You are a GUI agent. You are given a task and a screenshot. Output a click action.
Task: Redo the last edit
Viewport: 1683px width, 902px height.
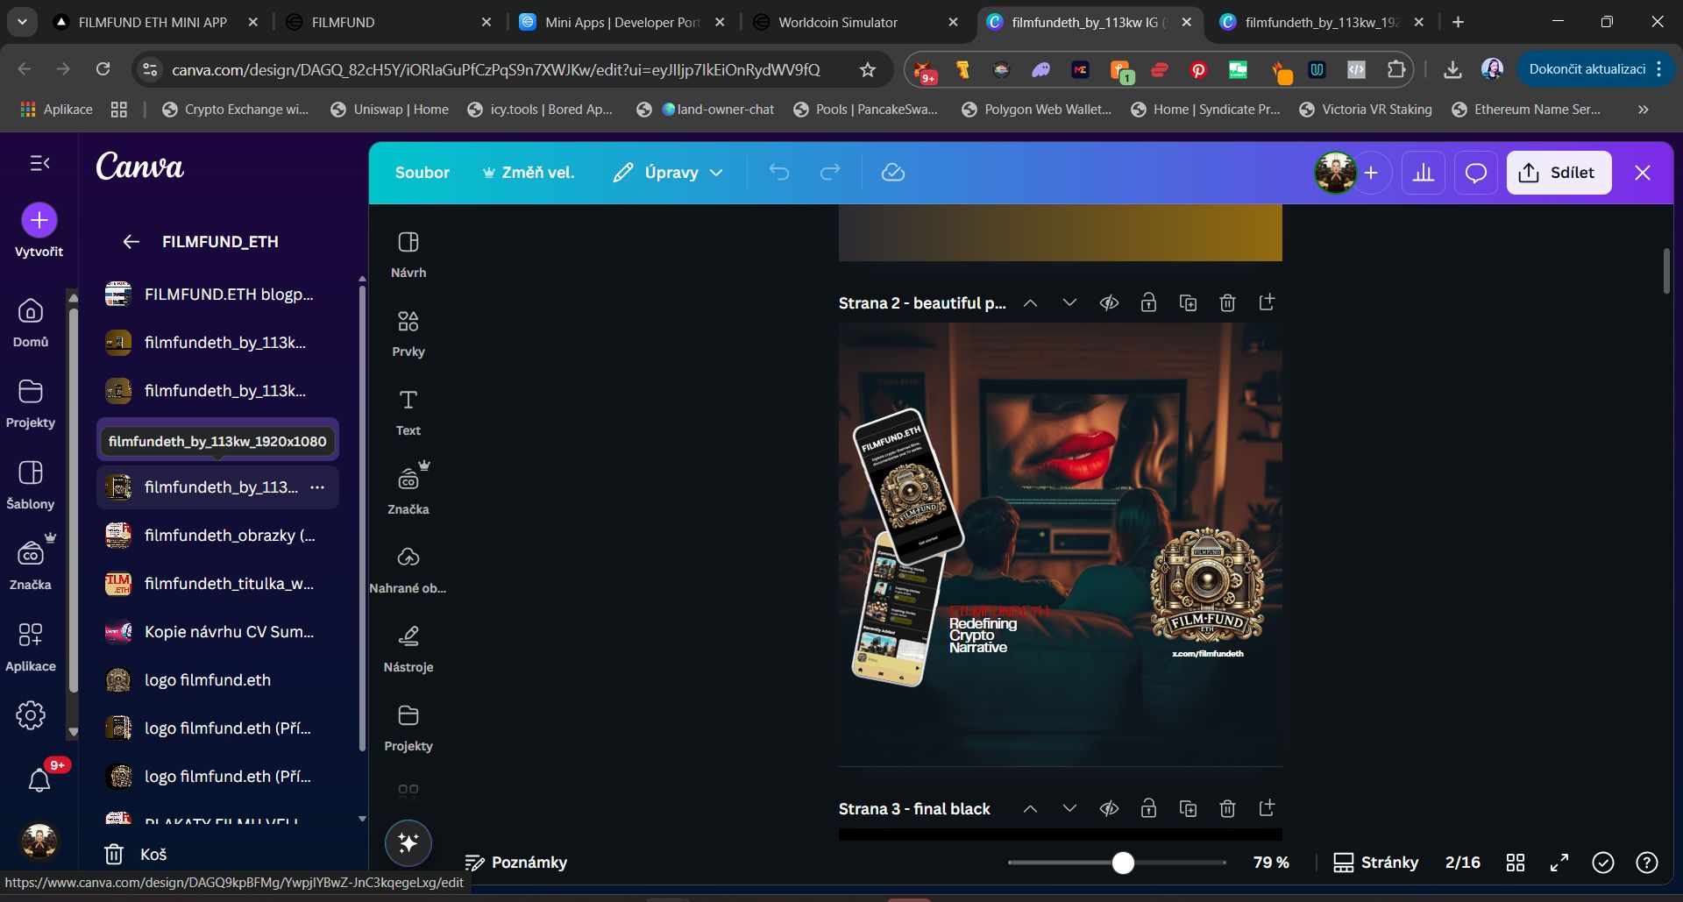coord(830,173)
